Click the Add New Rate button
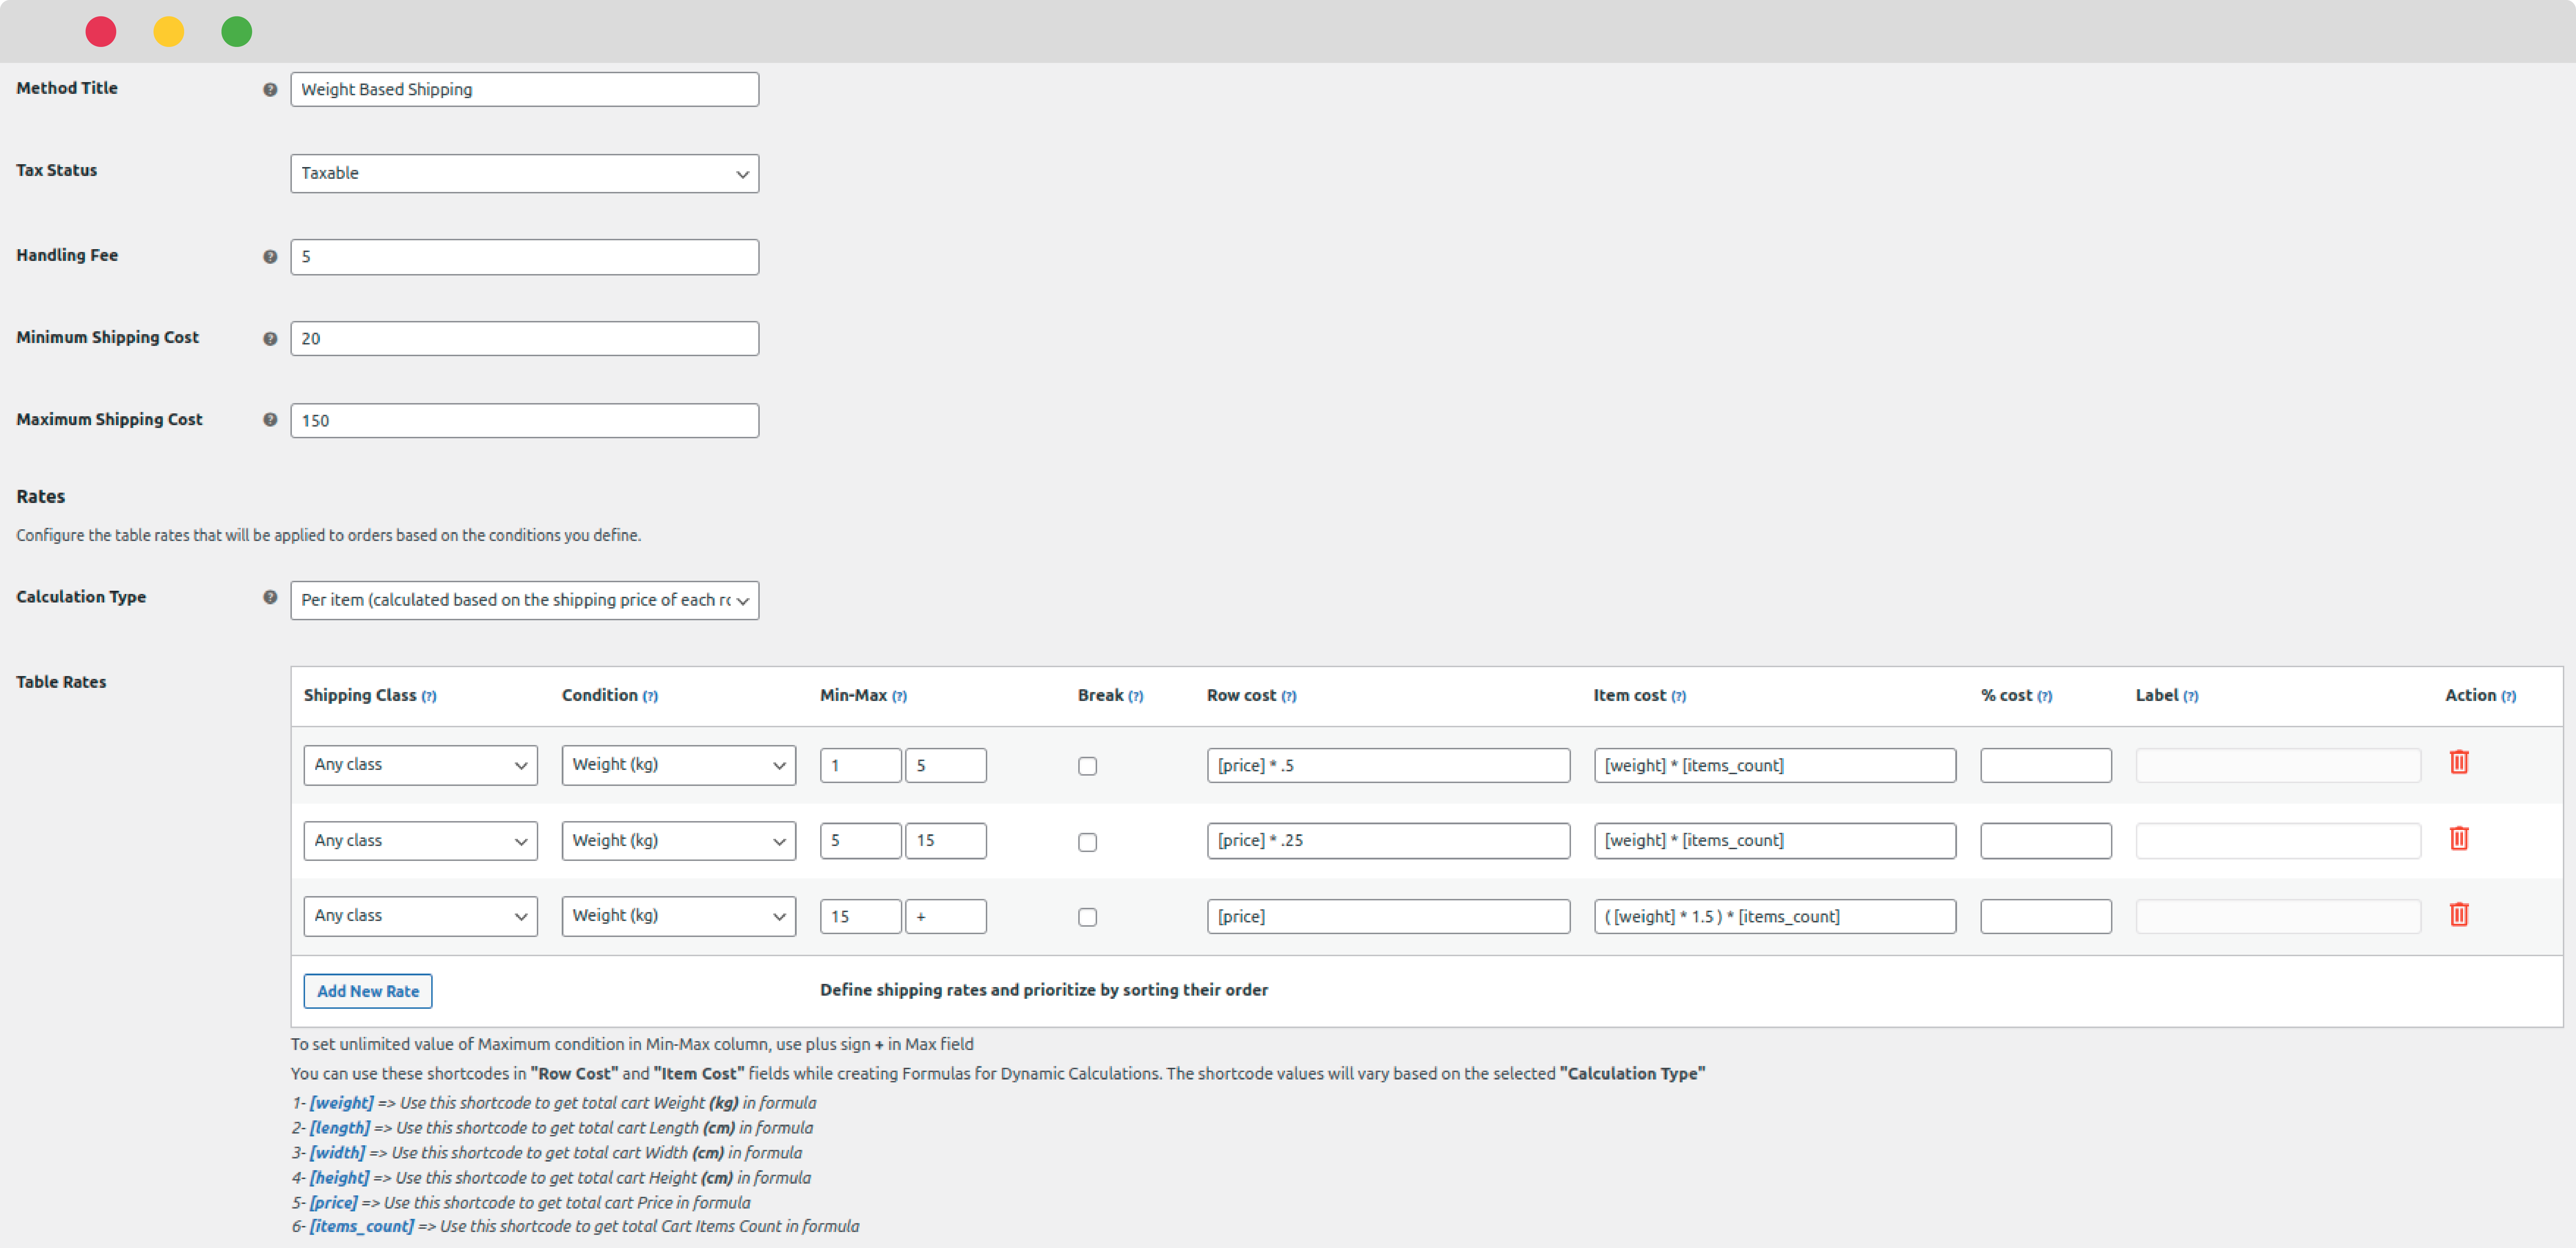2576x1248 pixels. (368, 991)
